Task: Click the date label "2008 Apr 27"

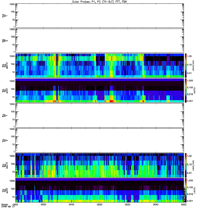Action: [8, 207]
